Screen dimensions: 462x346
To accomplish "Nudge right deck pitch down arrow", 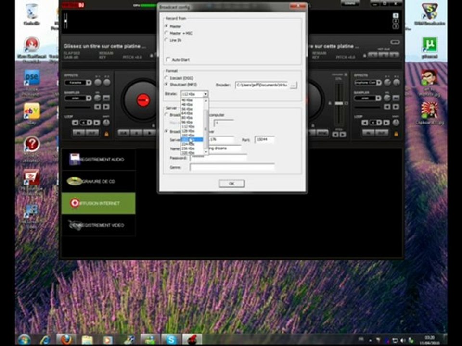I will coord(335,135).
